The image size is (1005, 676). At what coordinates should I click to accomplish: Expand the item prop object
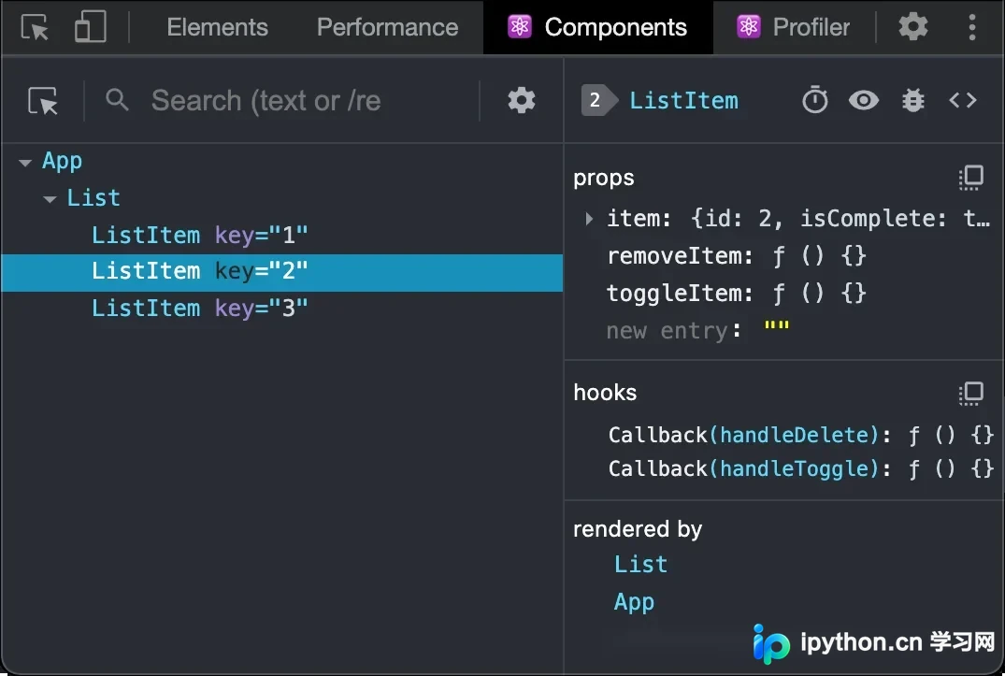click(588, 219)
